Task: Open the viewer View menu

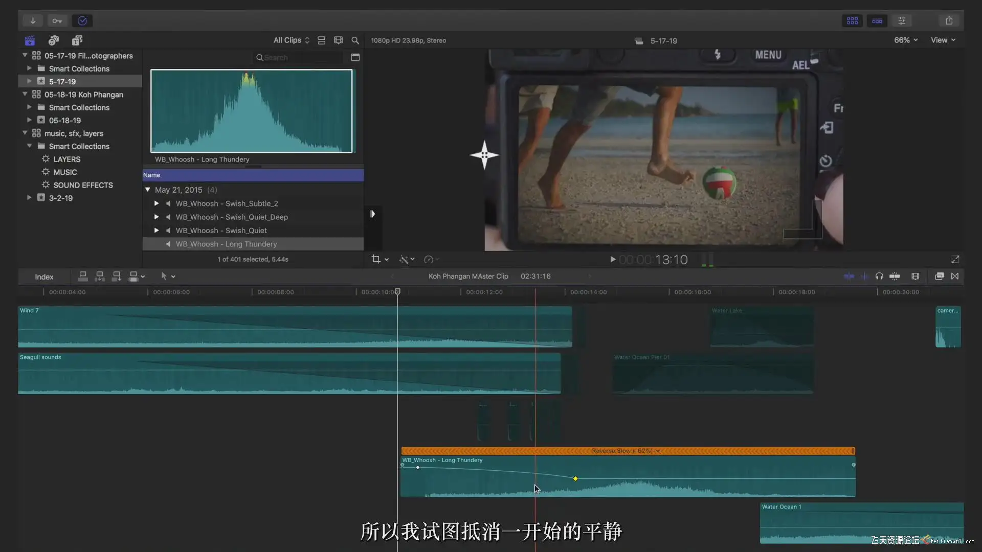Action: click(943, 40)
